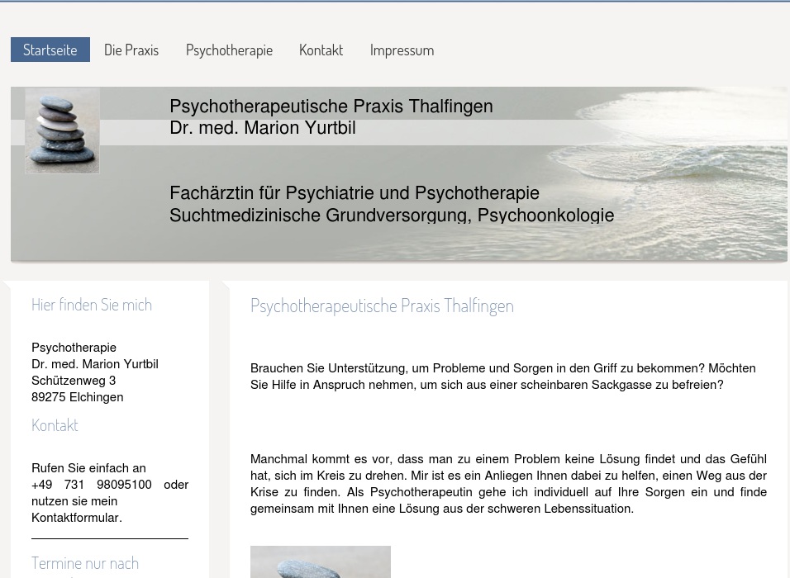The width and height of the screenshot is (790, 578).
Task: Navigate to the Kontakt page
Action: [321, 50]
